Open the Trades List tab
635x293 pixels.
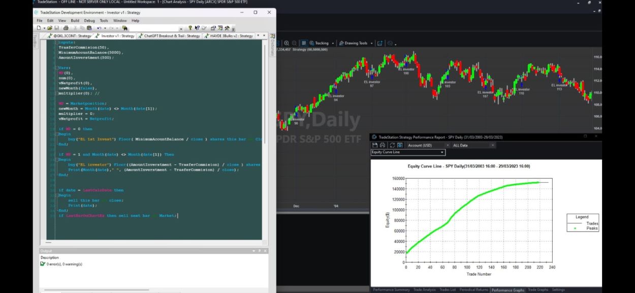tap(448, 289)
